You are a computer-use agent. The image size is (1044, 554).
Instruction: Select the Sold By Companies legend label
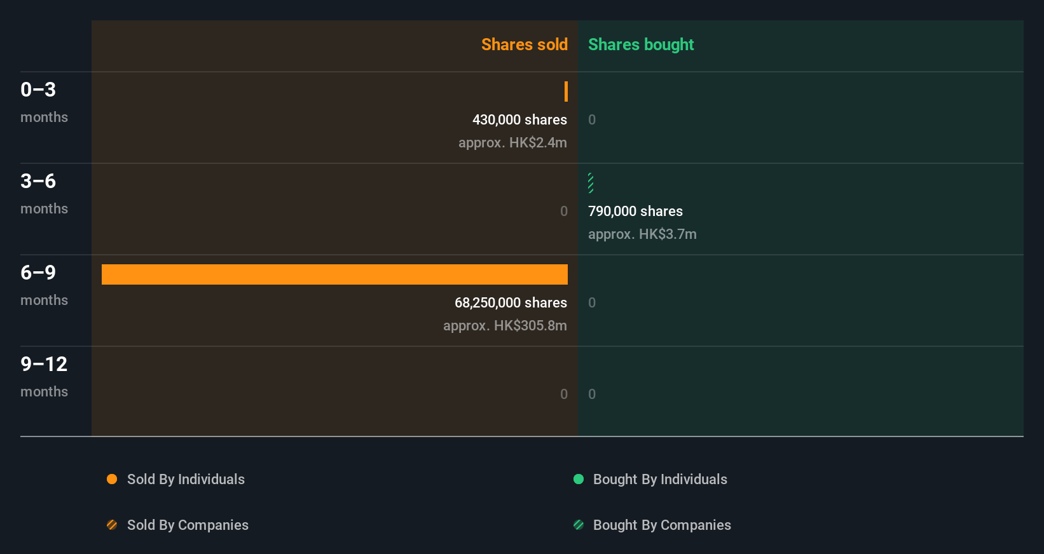pyautogui.click(x=188, y=525)
